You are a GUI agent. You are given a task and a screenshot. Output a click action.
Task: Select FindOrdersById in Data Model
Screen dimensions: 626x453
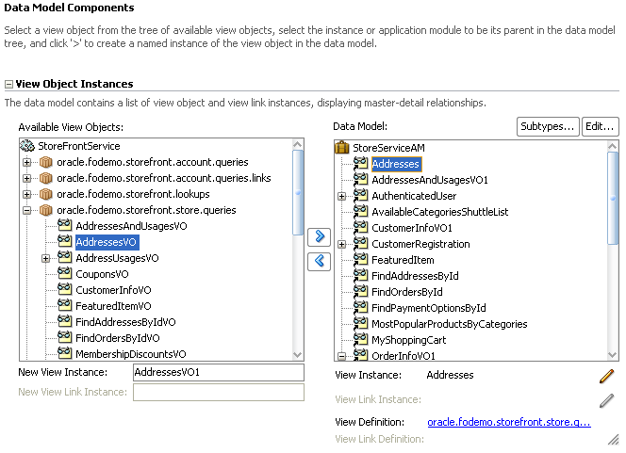407,292
